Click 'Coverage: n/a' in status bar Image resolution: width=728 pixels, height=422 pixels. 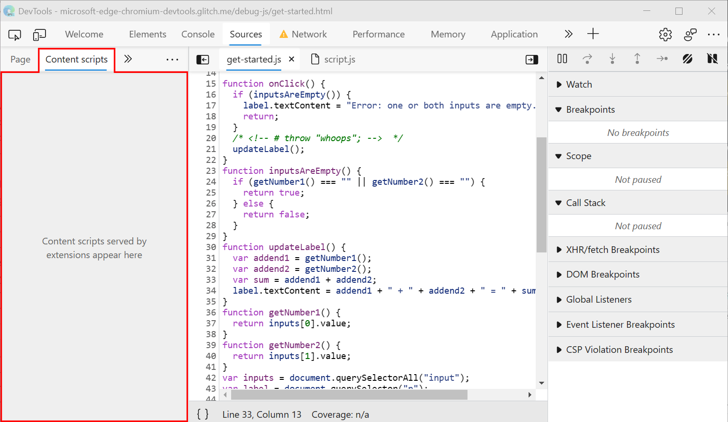[x=340, y=414]
